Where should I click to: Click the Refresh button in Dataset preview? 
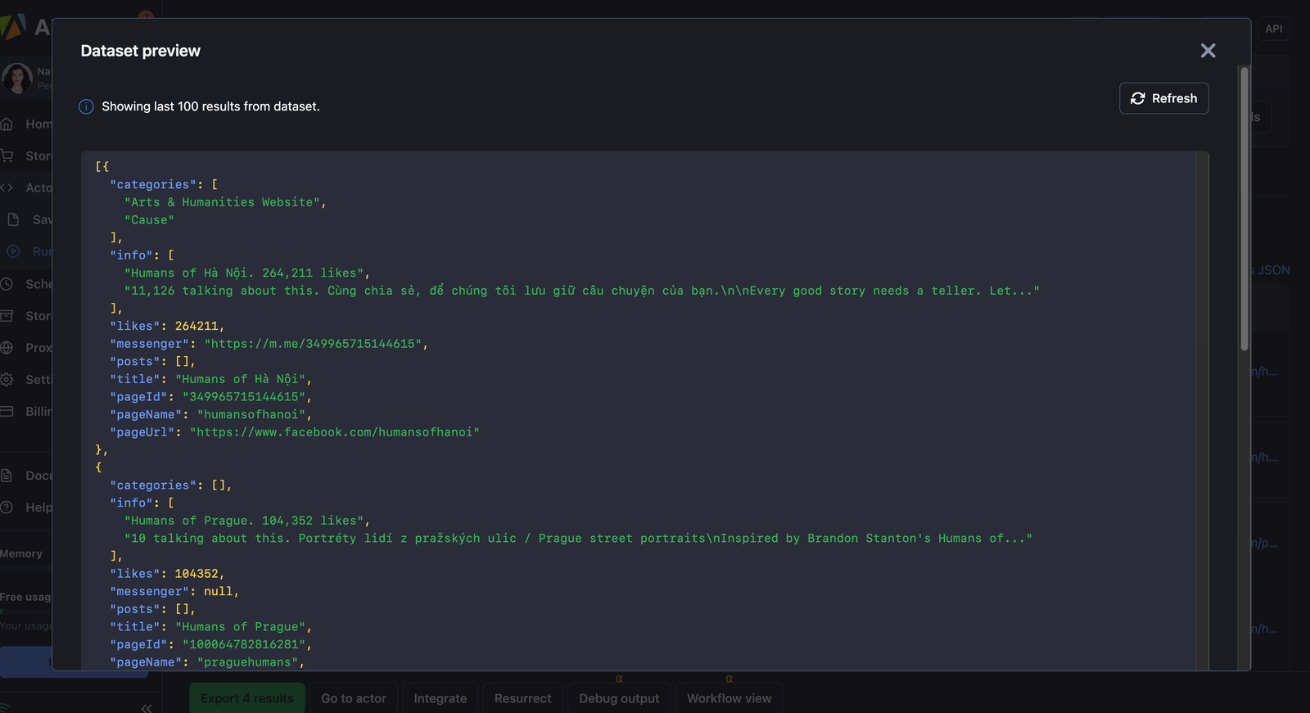(x=1163, y=98)
